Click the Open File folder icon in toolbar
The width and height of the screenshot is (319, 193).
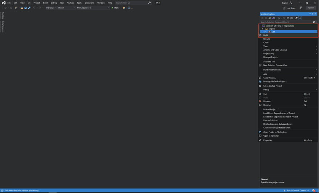tap(22, 8)
